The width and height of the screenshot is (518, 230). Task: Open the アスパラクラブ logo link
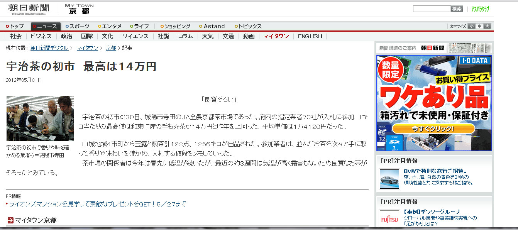click(480, 9)
